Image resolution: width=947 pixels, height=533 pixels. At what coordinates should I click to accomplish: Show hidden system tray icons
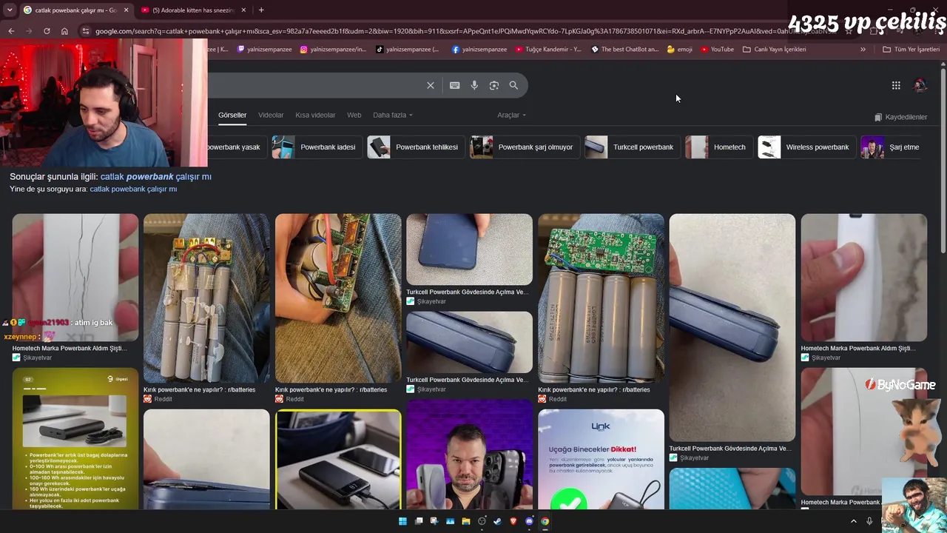(x=854, y=521)
